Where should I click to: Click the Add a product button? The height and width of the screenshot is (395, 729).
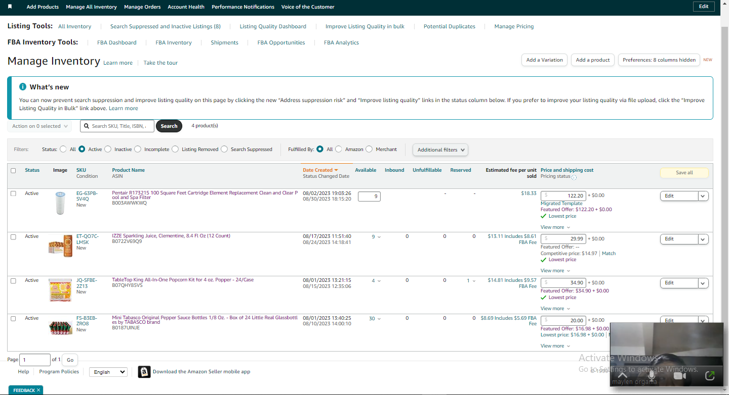point(593,60)
